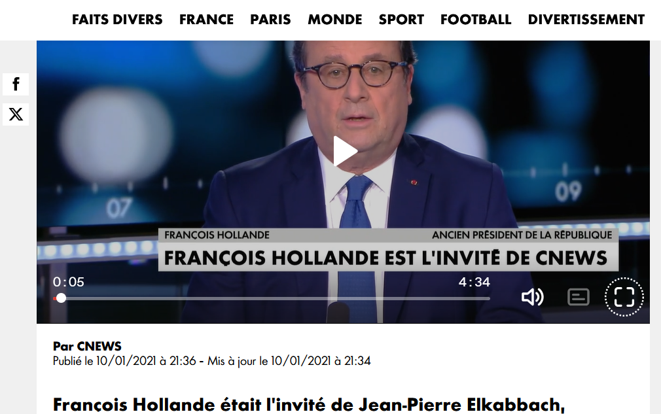Open the France menu item
Viewport: 661px width, 414px height.
click(x=206, y=20)
